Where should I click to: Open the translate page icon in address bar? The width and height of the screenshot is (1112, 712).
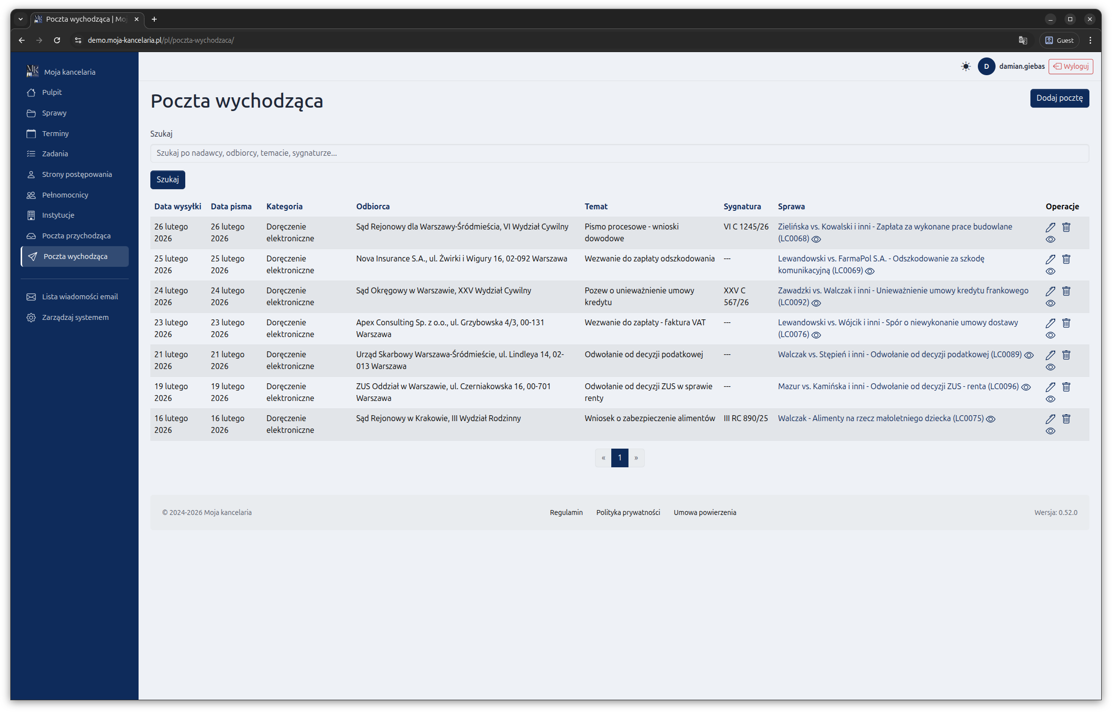(x=1023, y=40)
